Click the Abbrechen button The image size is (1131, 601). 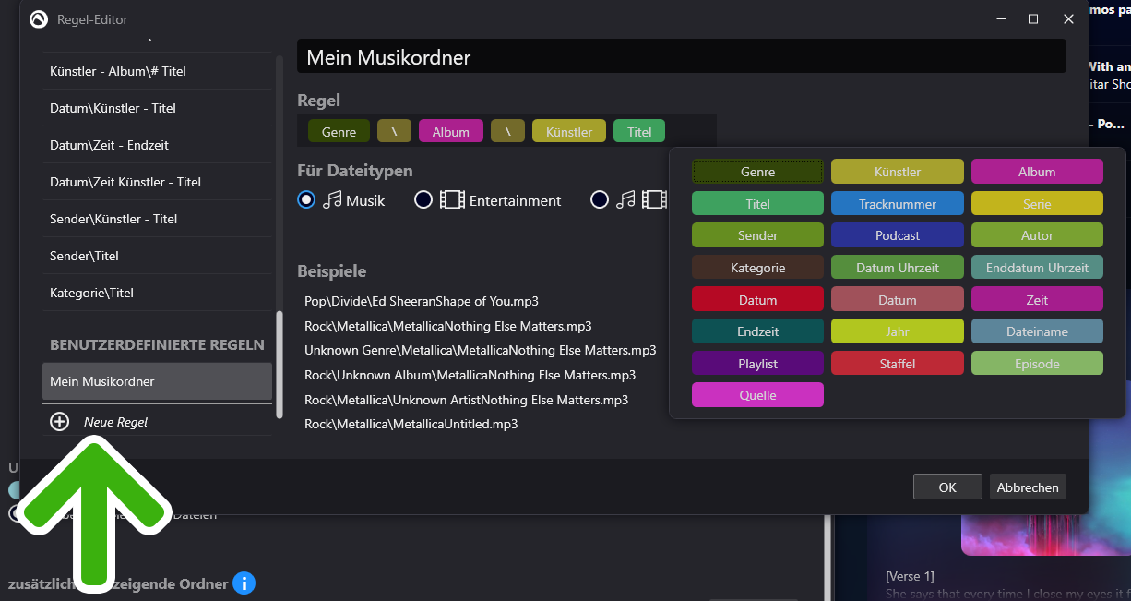(x=1027, y=487)
